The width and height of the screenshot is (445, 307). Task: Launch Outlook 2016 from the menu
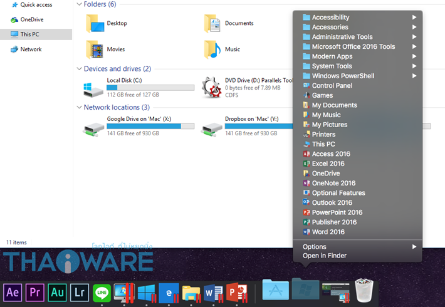point(358,202)
